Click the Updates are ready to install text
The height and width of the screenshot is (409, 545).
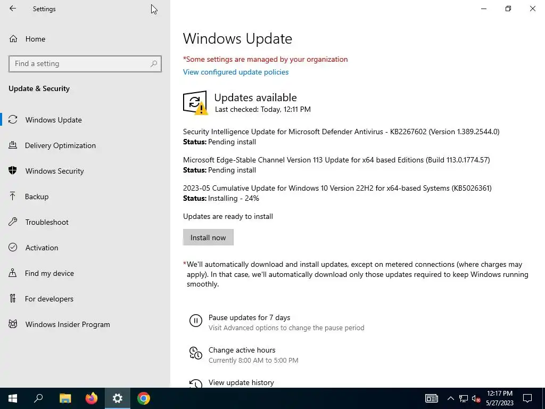tap(228, 216)
